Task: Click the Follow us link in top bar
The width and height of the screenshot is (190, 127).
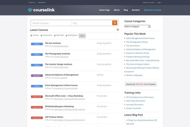Action: 32,3
